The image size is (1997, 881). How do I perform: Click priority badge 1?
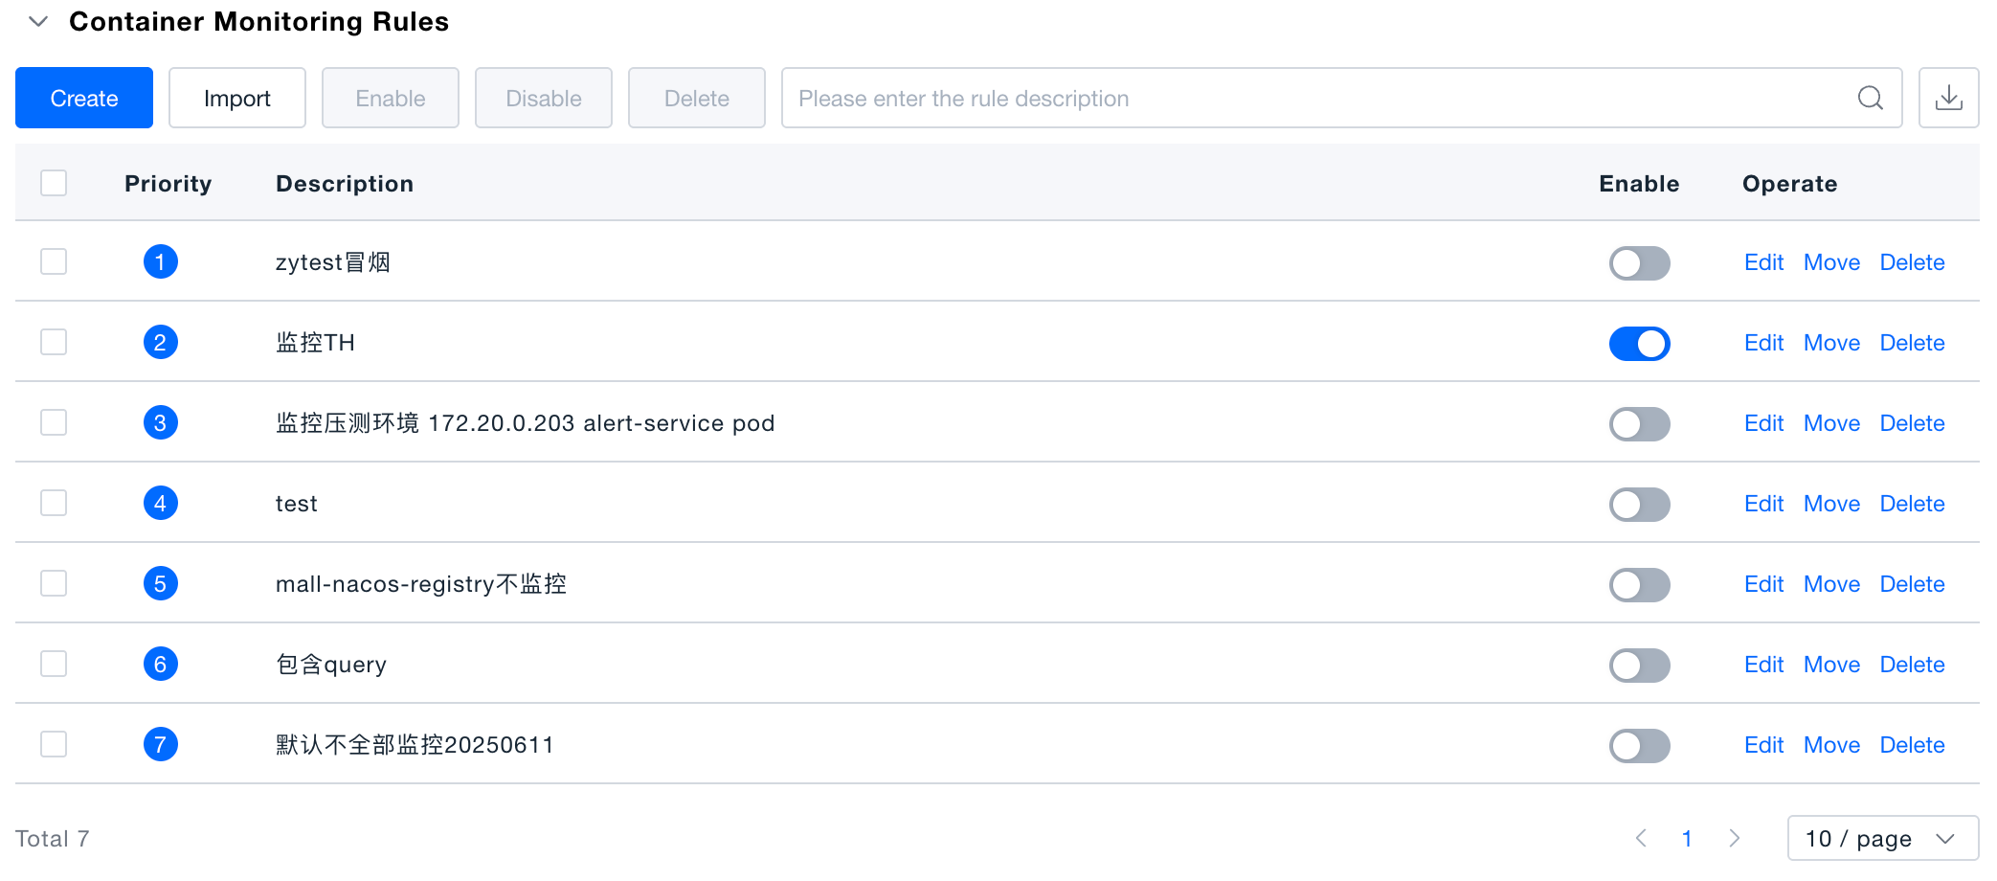(160, 261)
